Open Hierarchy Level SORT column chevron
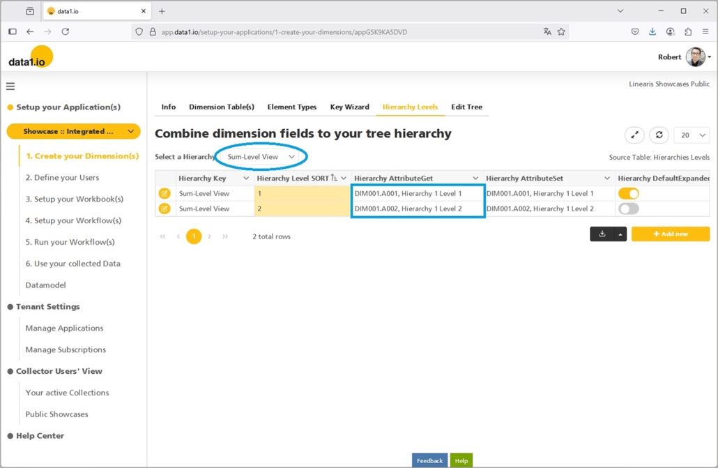The width and height of the screenshot is (718, 468). (x=344, y=179)
